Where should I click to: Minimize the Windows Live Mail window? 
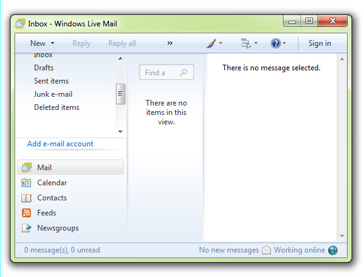(292, 21)
